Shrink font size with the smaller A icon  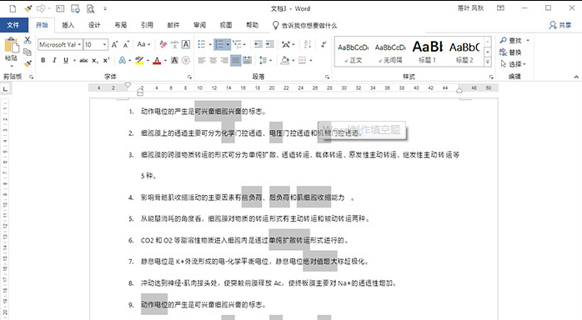pos(126,44)
